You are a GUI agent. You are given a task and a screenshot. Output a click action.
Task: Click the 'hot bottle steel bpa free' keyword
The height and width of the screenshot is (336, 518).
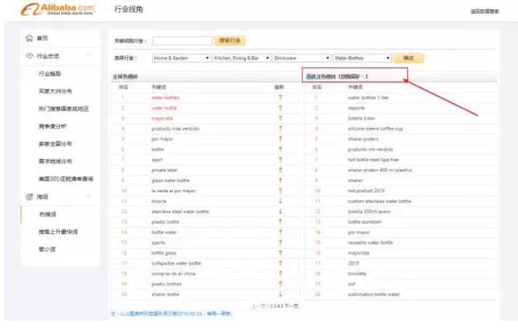pyautogui.click(x=374, y=160)
